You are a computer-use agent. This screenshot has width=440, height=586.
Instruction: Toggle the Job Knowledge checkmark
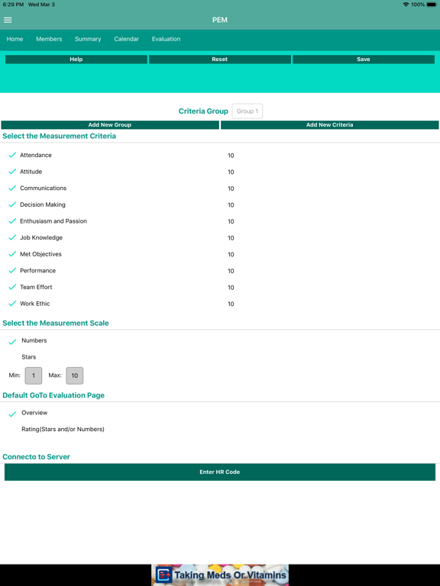(x=12, y=237)
